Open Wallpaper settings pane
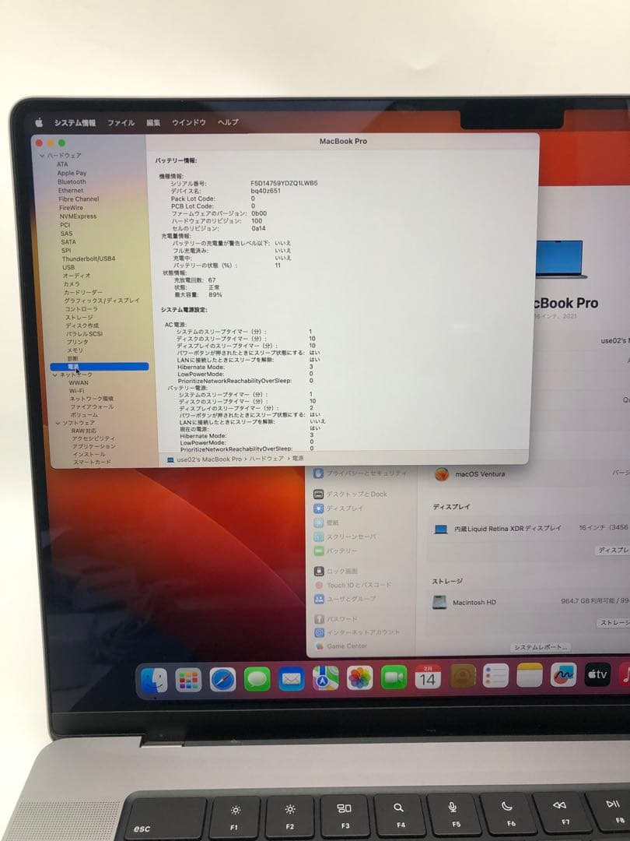The height and width of the screenshot is (841, 630). tap(326, 523)
